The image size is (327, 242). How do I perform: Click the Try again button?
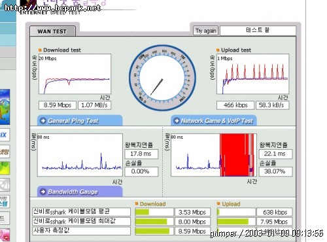(205, 31)
